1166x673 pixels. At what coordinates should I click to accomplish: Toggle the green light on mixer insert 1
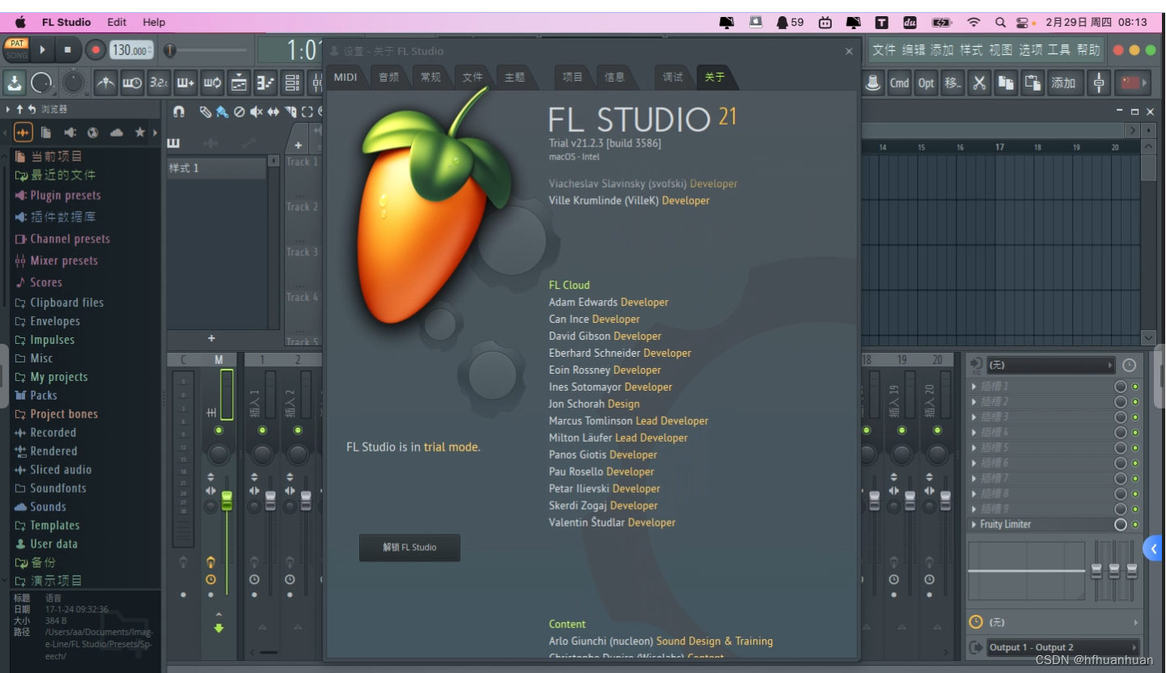pos(262,430)
